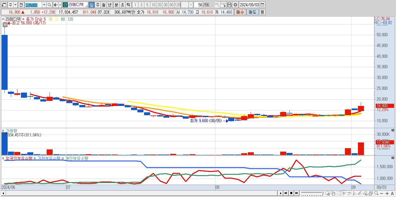
Task: Adjust the bottom replay speed slider
Action: pyautogui.click(x=312, y=193)
